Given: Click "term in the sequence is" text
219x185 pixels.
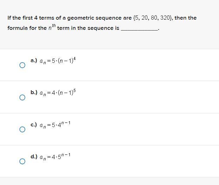Looking at the screenshot, I should (88, 28).
